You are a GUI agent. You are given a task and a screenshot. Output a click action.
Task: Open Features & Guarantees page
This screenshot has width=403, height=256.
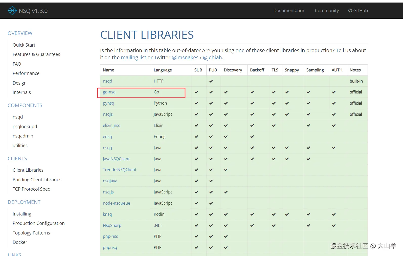(x=36, y=54)
